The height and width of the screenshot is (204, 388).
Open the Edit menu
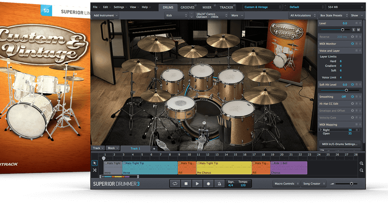[107, 7]
